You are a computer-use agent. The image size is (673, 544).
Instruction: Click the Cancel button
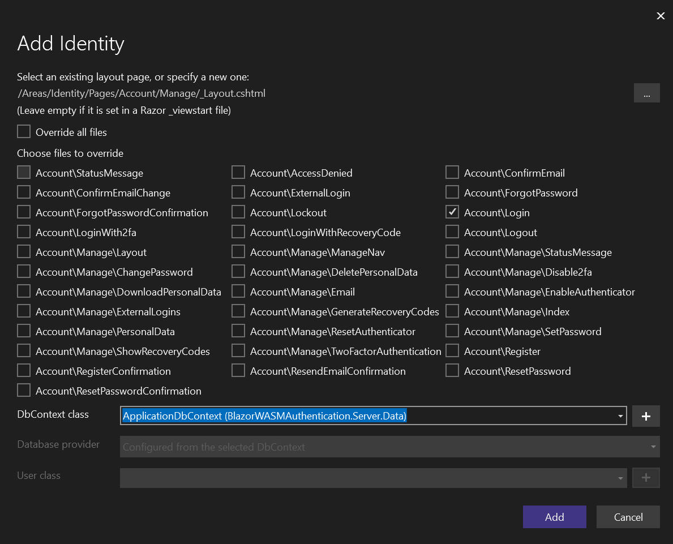tap(628, 517)
